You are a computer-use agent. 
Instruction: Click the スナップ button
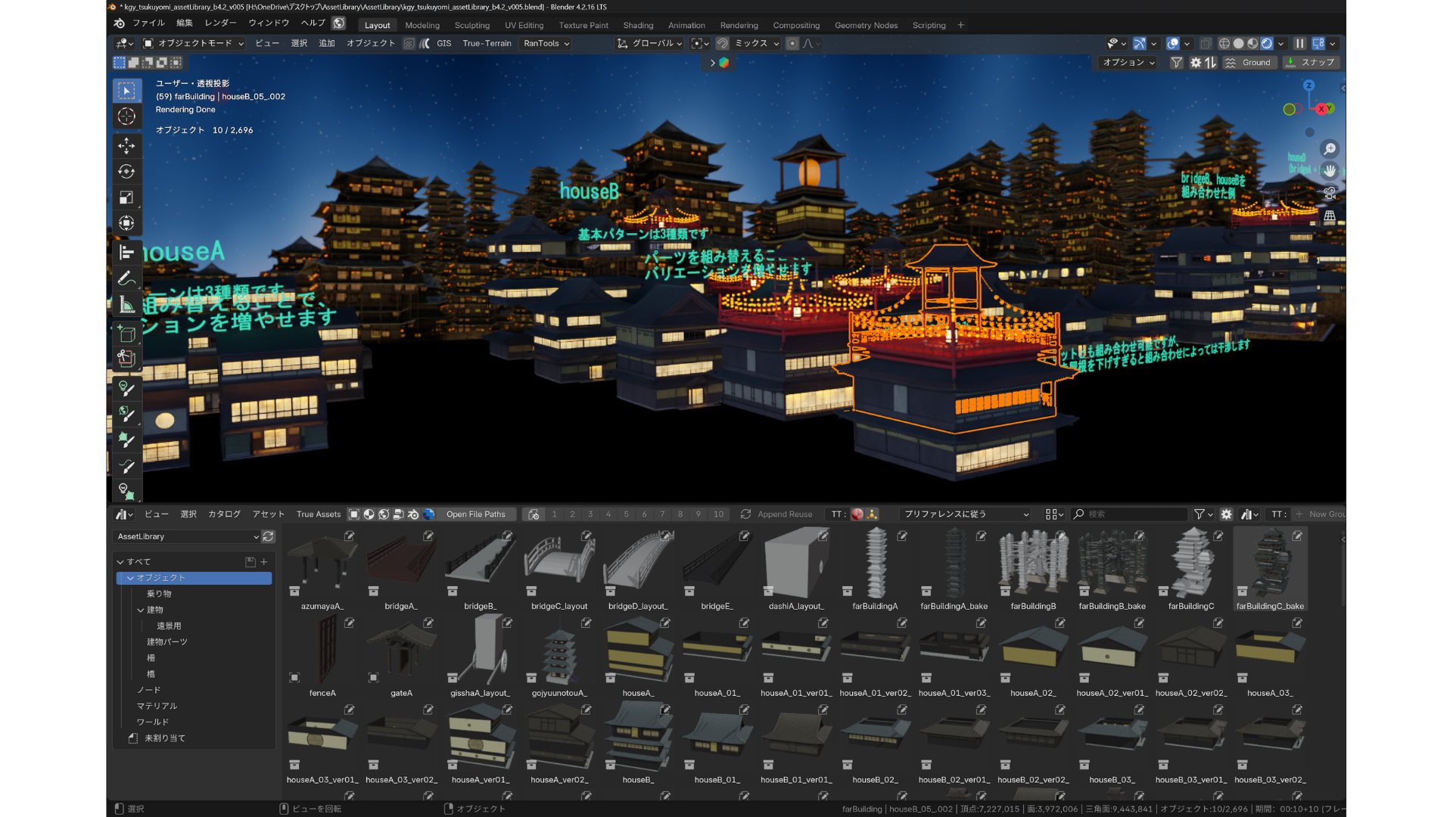click(1311, 63)
